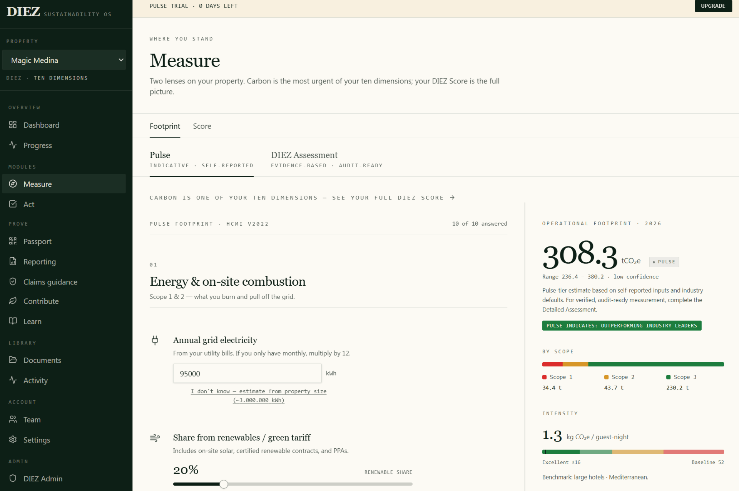Open Claims guidance page
The height and width of the screenshot is (491, 739).
(x=64, y=282)
